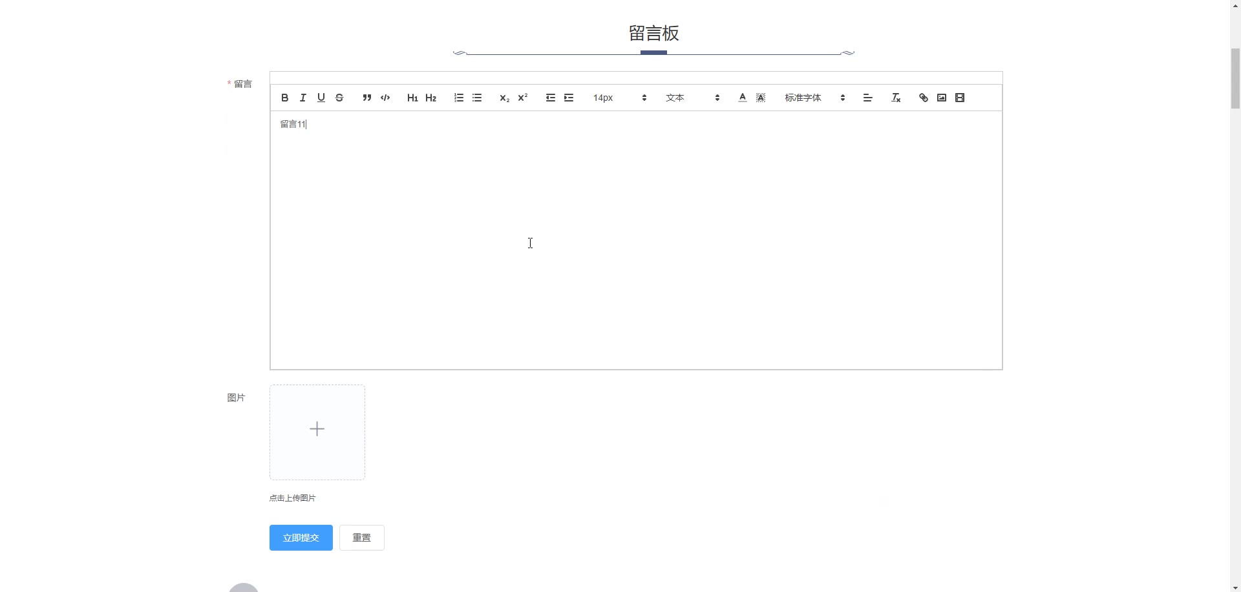Create a bulleted list
Screen dimensions: 1241x592
[477, 98]
